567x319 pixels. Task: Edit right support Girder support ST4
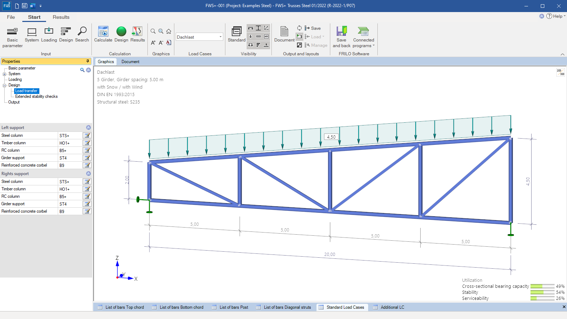(87, 204)
